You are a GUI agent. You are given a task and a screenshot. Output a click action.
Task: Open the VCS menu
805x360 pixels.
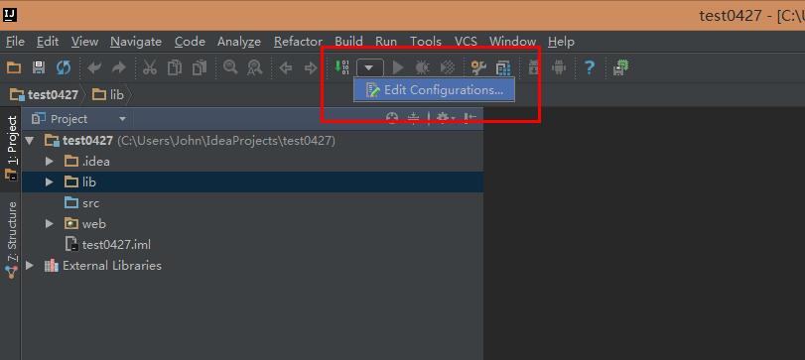(466, 42)
